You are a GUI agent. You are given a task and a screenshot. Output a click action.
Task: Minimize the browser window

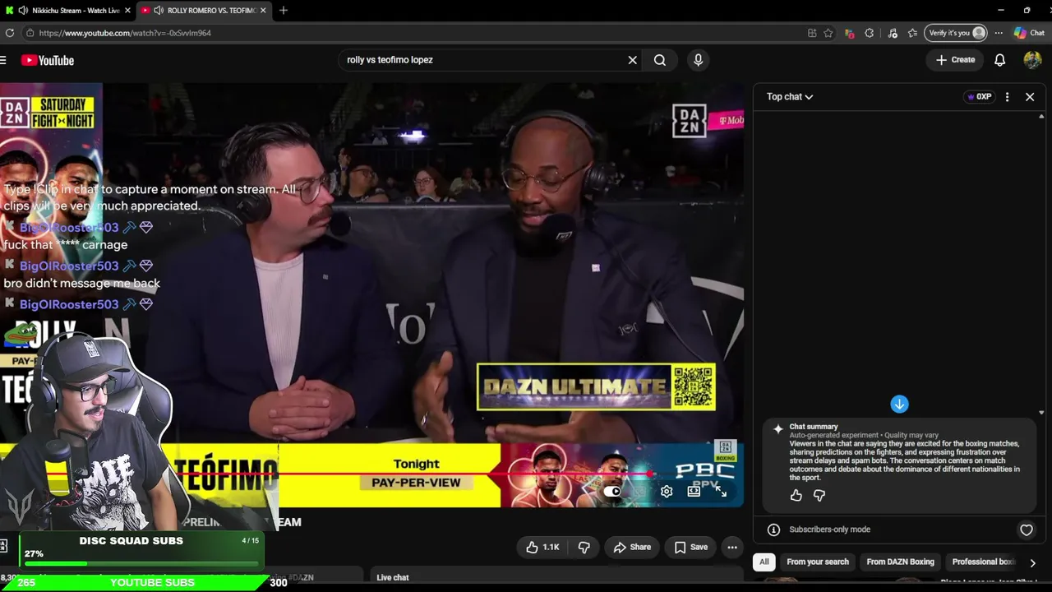tap(1001, 11)
